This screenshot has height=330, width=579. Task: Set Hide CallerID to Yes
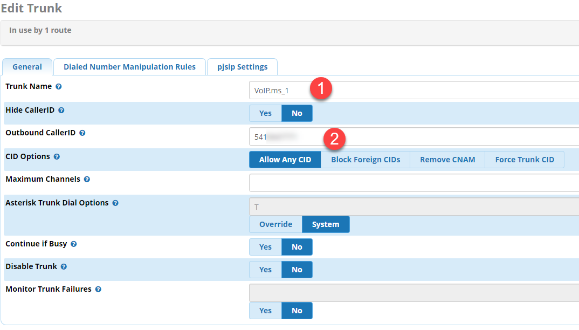[x=265, y=113]
